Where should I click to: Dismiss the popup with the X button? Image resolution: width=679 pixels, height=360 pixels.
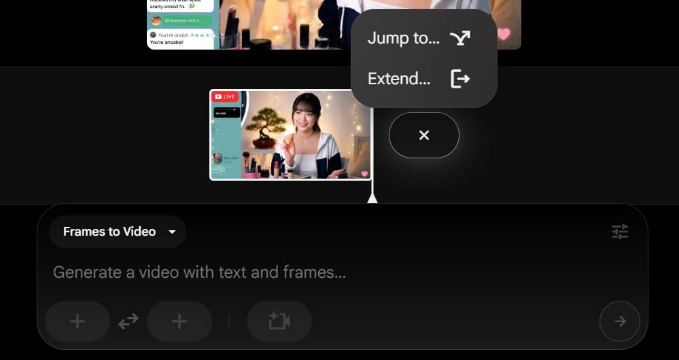click(424, 135)
